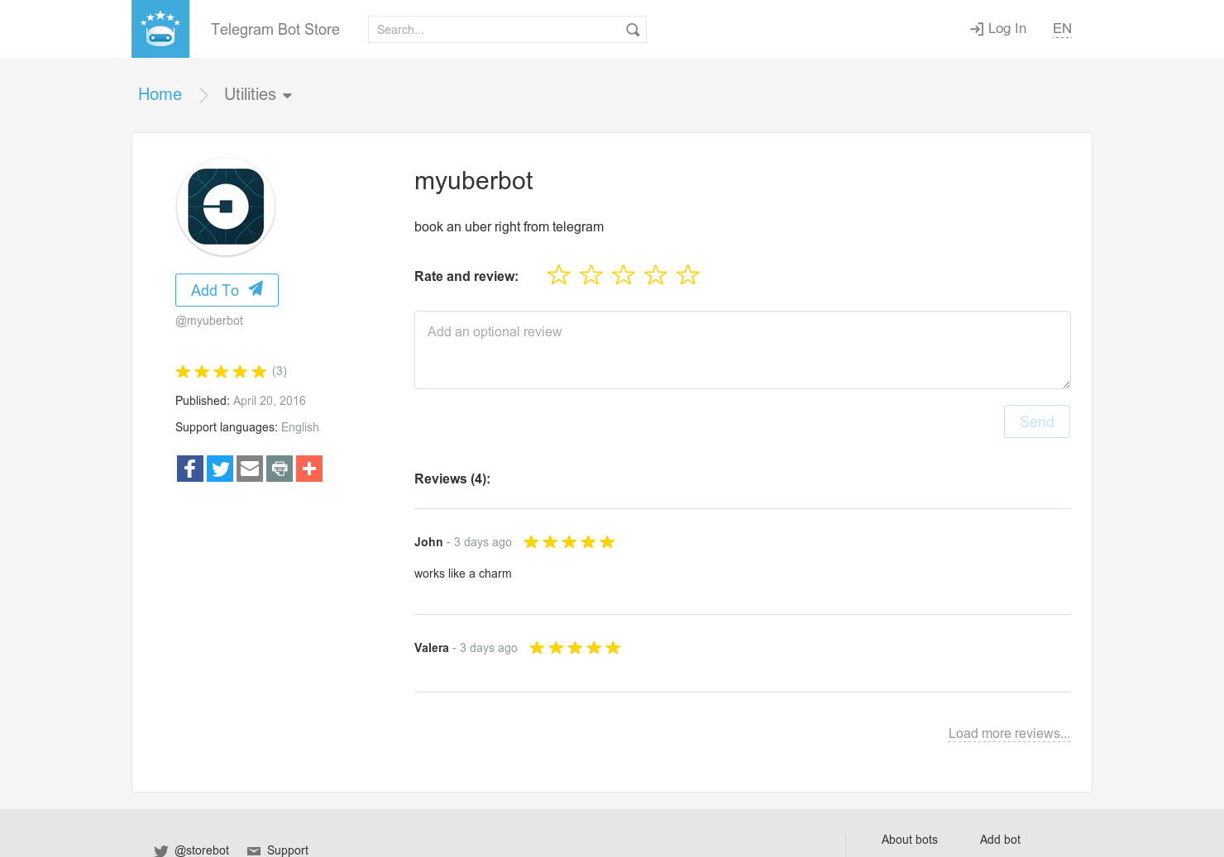1224x857 pixels.
Task: Click the Paper plane icon in Add To button
Action: [x=256, y=289]
